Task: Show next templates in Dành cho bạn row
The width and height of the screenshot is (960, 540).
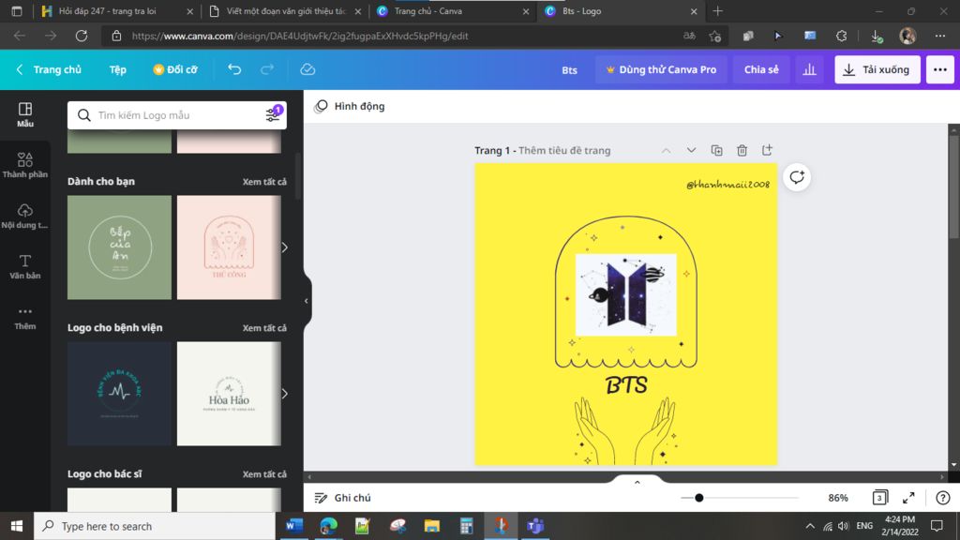Action: pos(285,247)
